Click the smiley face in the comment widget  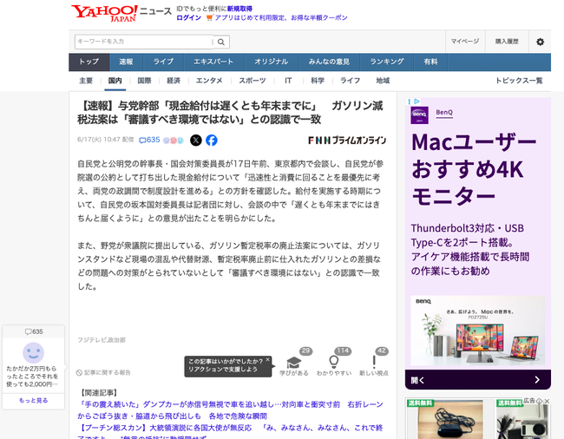click(x=34, y=353)
